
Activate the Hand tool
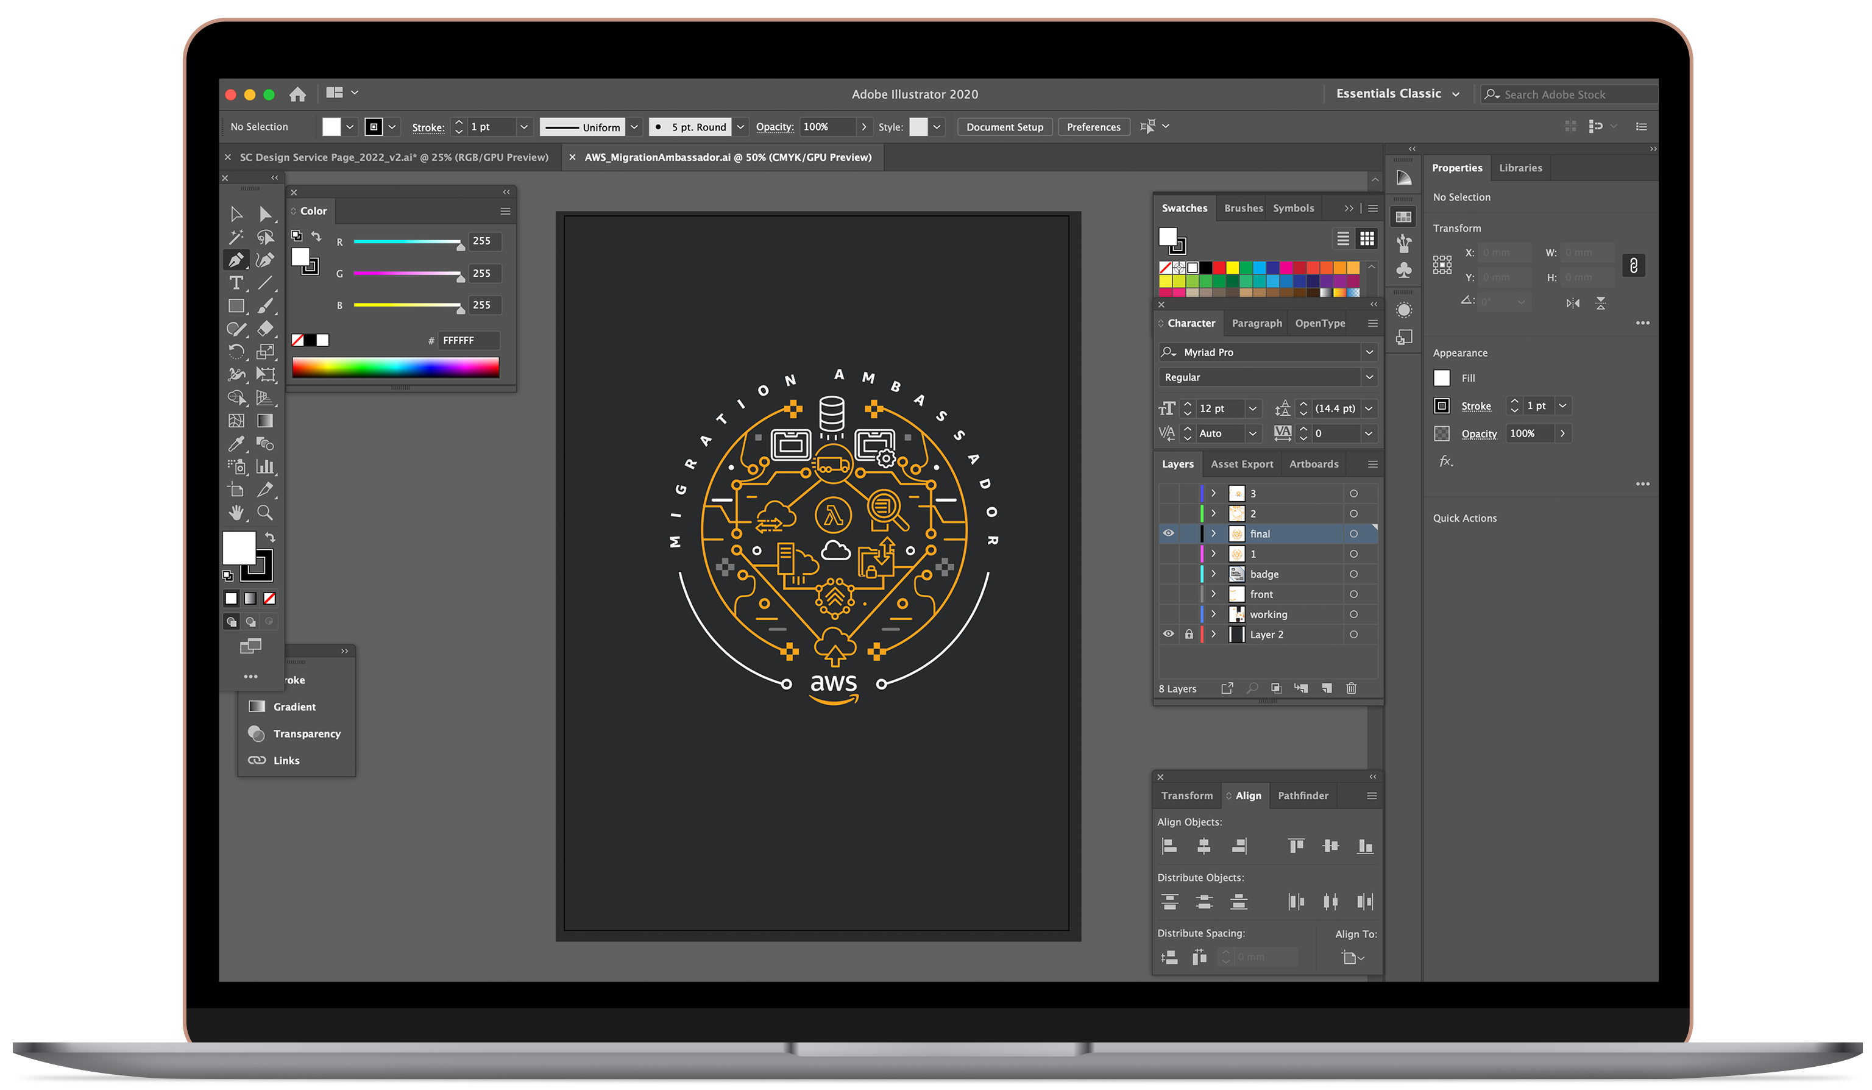(x=236, y=513)
